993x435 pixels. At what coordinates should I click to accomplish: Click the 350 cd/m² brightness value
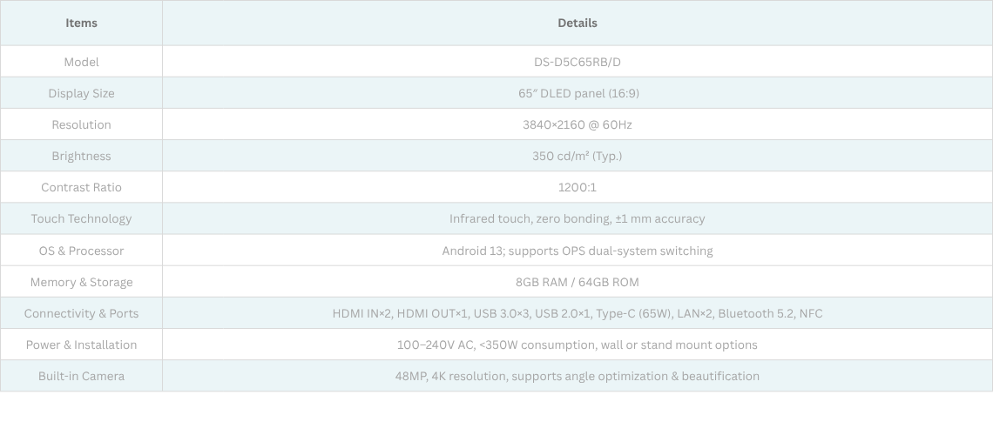578,156
